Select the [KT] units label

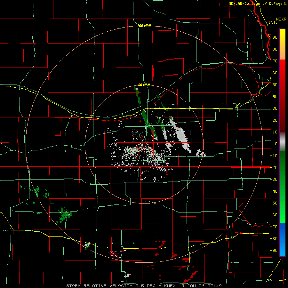point(273,22)
